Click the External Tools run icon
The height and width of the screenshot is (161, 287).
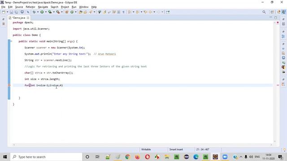click(58, 12)
